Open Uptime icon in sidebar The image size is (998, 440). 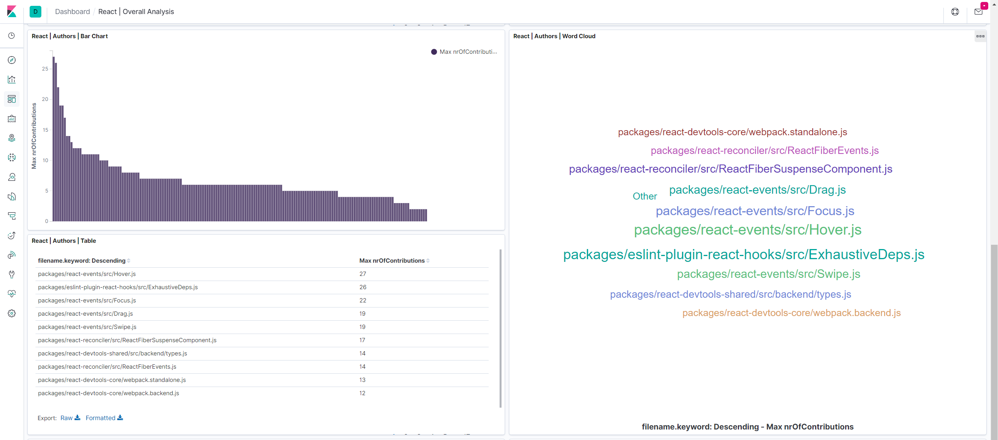[x=12, y=235]
